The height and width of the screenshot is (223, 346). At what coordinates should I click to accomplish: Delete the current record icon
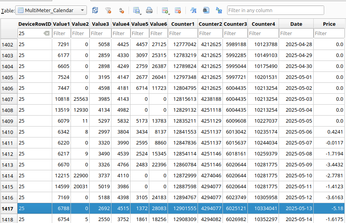coord(178,10)
